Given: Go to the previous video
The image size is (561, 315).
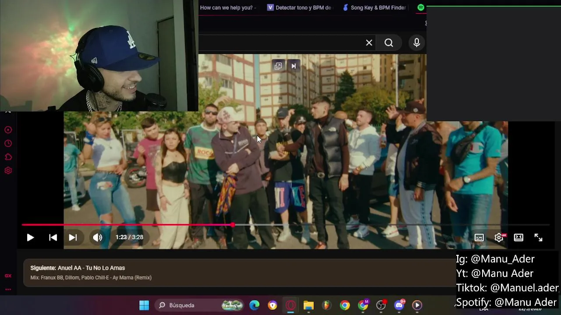Looking at the screenshot, I should coord(53,238).
